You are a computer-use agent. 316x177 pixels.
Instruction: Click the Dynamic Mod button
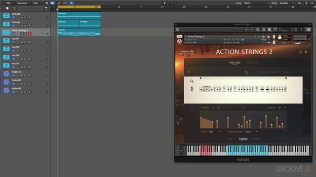pos(187,52)
